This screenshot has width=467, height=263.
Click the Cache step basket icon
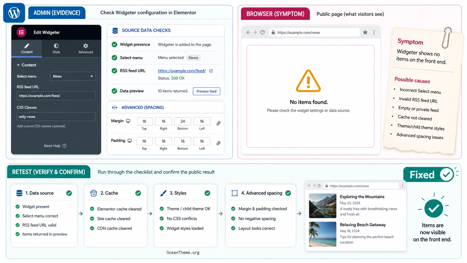94,193
